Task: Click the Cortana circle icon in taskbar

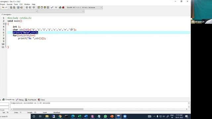Action: click(34, 116)
